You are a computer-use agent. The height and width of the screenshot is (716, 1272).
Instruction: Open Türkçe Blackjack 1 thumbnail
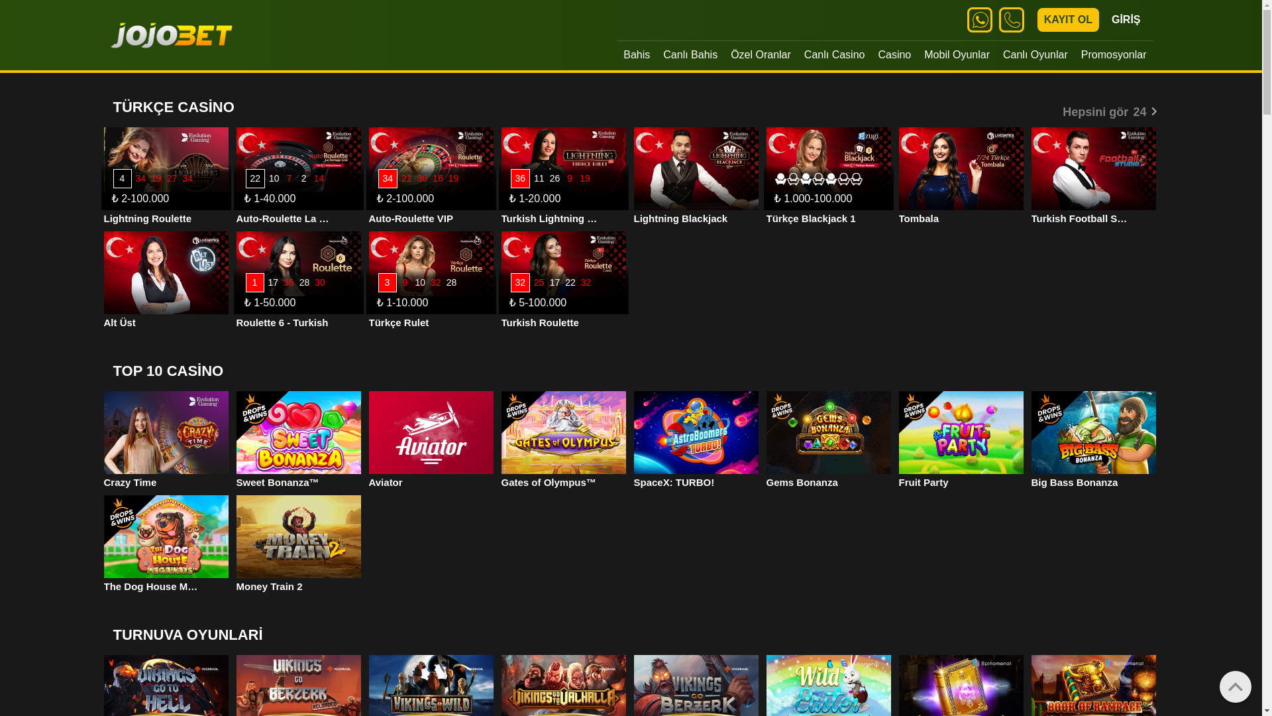(x=828, y=168)
